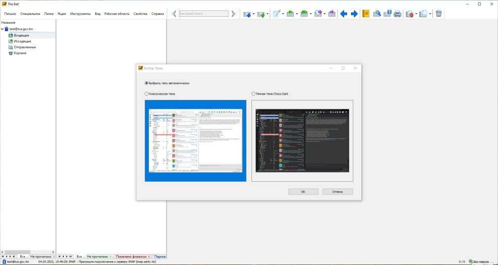Image resolution: width=498 pixels, height=265 pixels.
Task: Open the Ящик menu
Action: [62, 14]
